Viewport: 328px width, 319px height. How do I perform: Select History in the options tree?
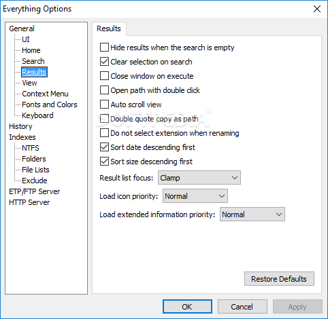coord(20,126)
